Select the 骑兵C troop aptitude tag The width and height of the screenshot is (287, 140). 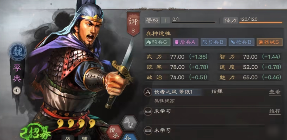(x=158, y=42)
